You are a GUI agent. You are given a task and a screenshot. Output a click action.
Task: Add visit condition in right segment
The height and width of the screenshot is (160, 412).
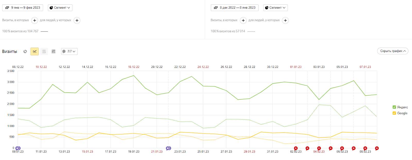click(x=243, y=20)
